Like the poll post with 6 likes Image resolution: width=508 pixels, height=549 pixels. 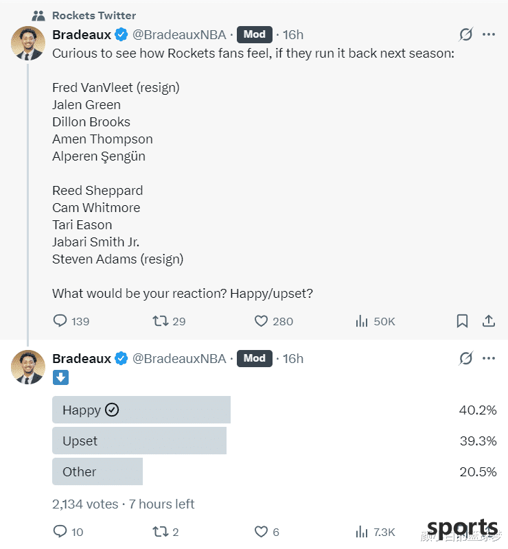(261, 531)
